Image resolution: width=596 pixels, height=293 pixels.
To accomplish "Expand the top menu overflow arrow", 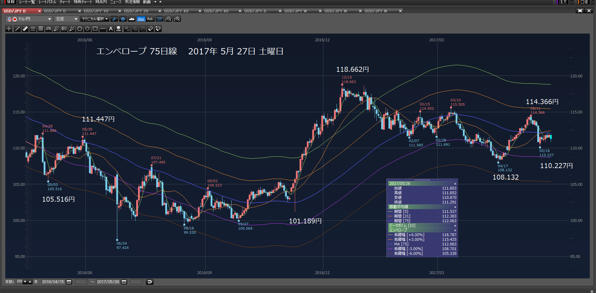I will [x=155, y=2].
